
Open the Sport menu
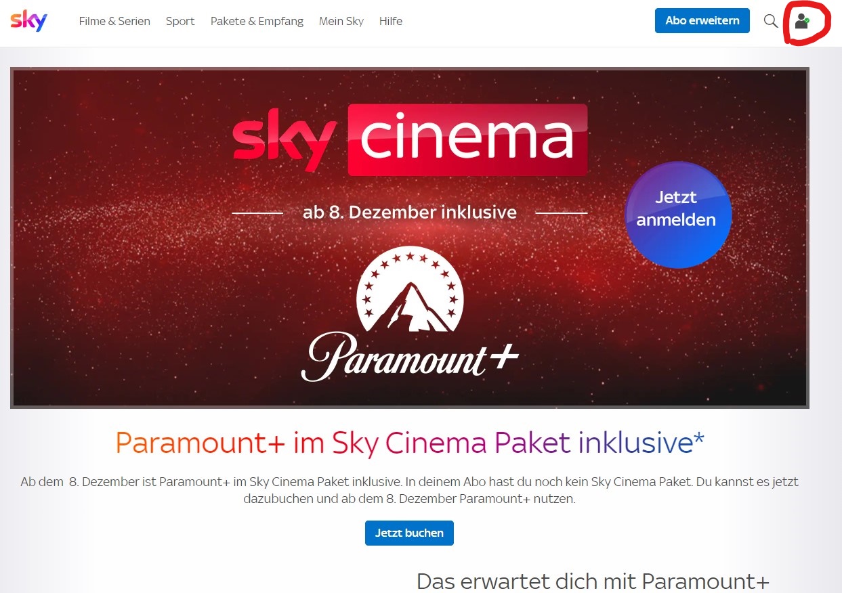[180, 21]
